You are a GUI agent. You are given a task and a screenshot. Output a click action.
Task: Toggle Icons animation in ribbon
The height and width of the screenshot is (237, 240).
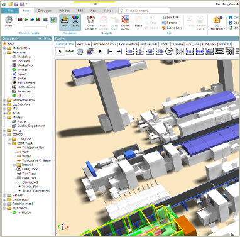coord(75,22)
